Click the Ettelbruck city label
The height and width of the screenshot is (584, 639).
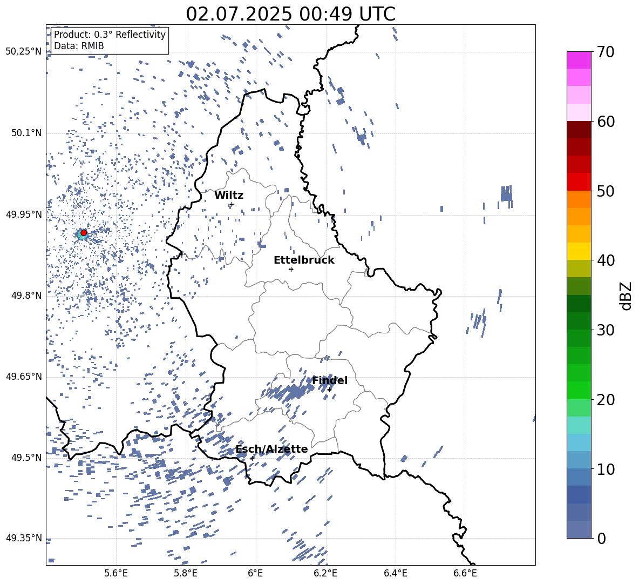(304, 260)
